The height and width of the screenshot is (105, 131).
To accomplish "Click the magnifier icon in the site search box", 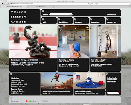I will click(x=71, y=14).
